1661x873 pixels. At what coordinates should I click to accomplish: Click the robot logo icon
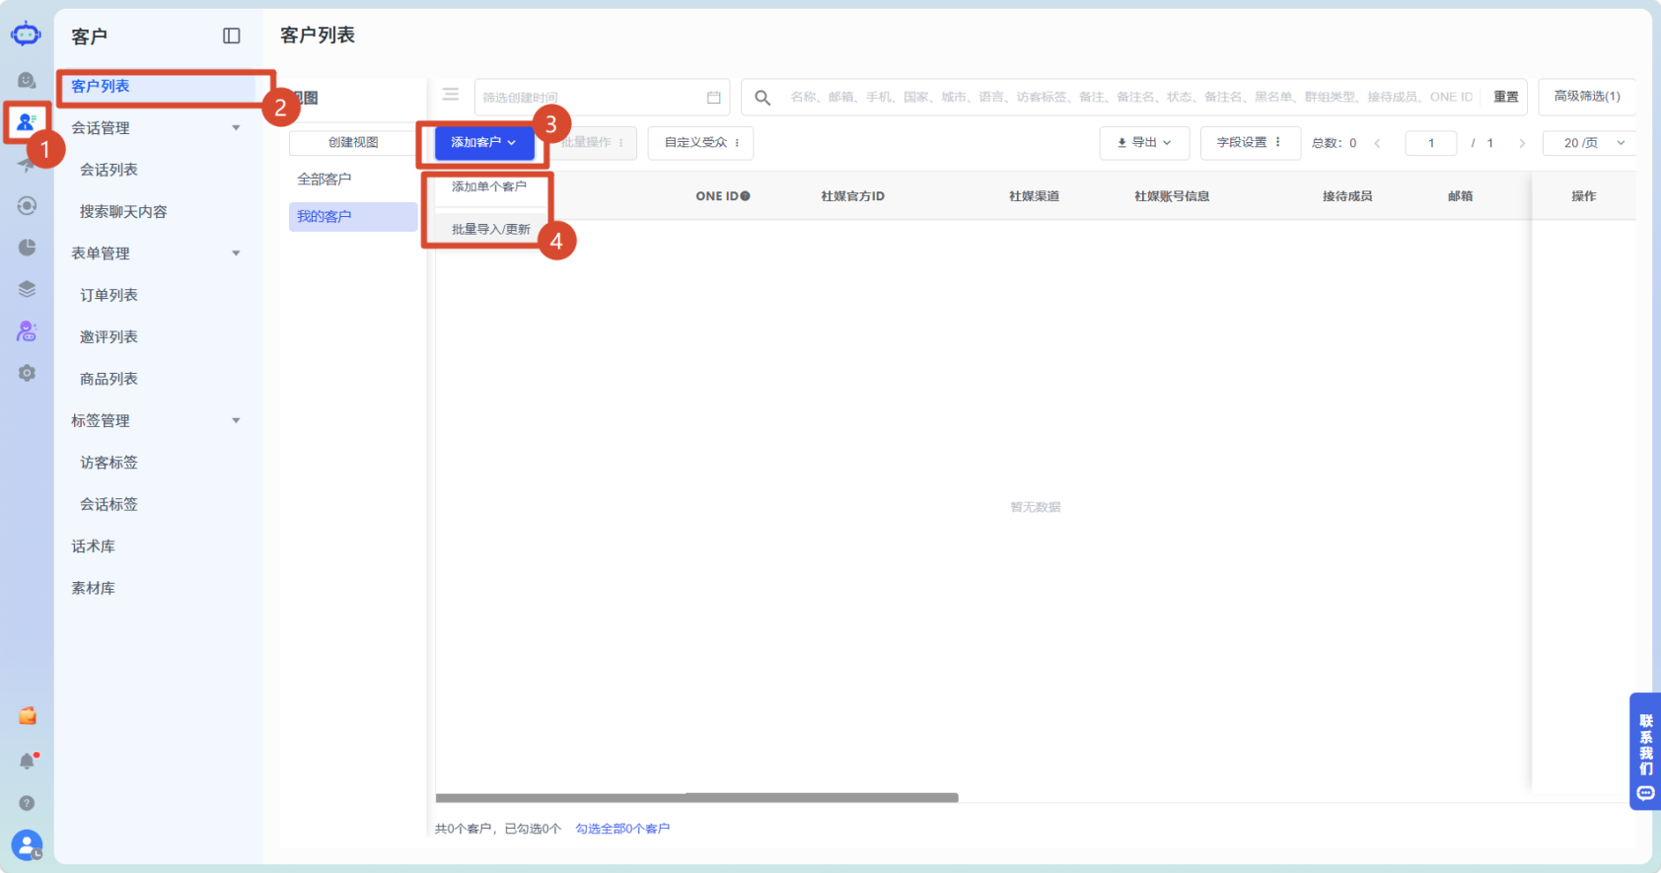coord(26,35)
